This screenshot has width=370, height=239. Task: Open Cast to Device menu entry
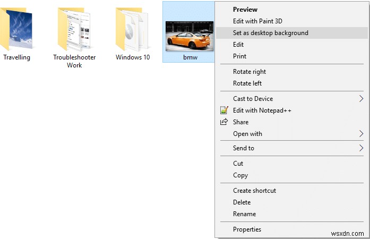point(292,98)
